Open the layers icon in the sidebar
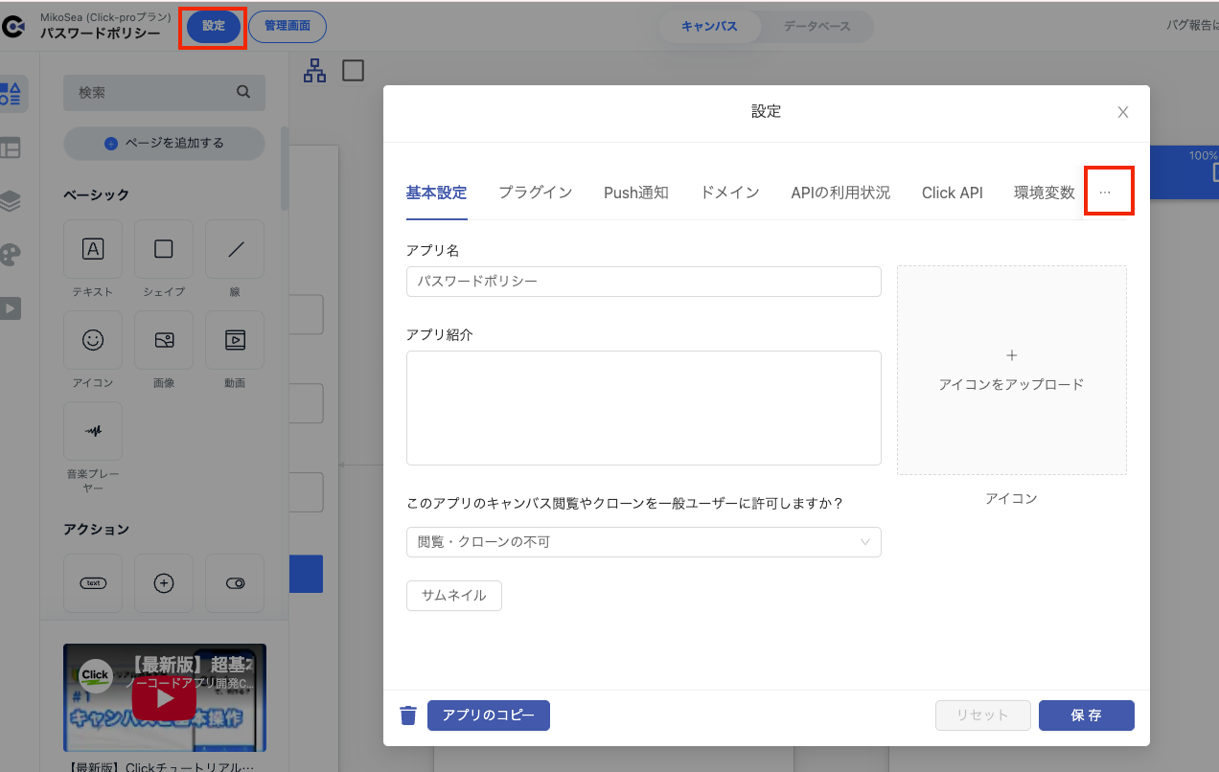 click(x=11, y=200)
